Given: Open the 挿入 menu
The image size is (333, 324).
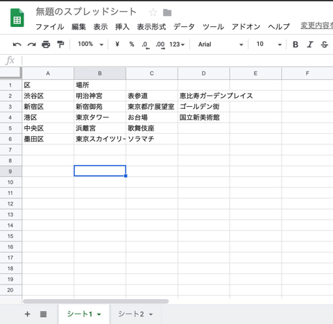Looking at the screenshot, I should 122,26.
